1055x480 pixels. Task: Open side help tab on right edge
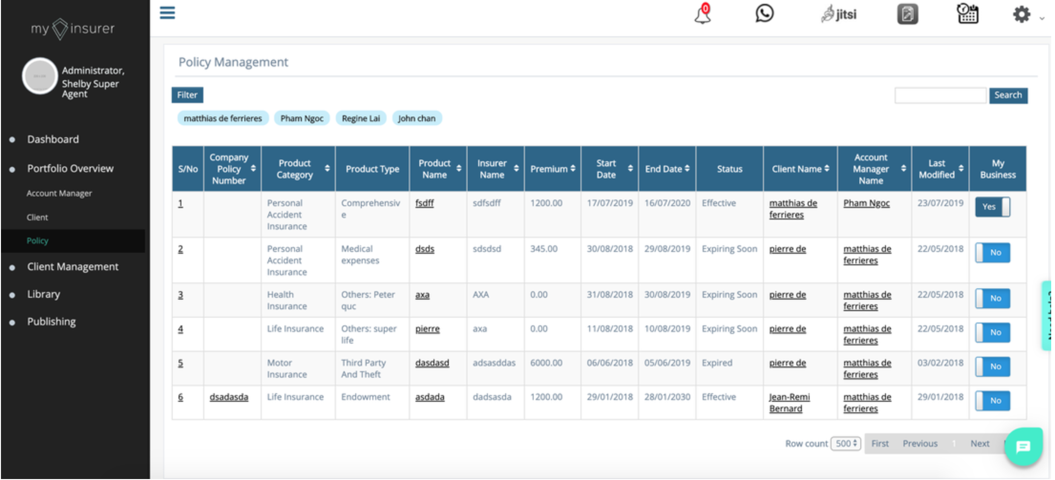[x=1047, y=315]
